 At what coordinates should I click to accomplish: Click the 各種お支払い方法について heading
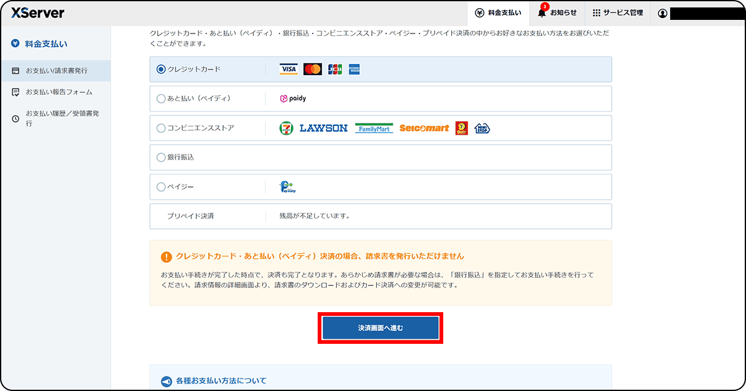coord(221,381)
